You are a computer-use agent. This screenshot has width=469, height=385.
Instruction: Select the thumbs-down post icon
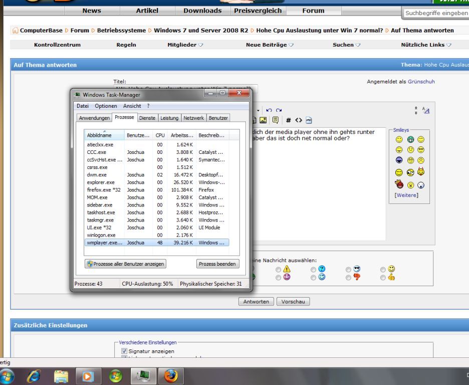357,277
